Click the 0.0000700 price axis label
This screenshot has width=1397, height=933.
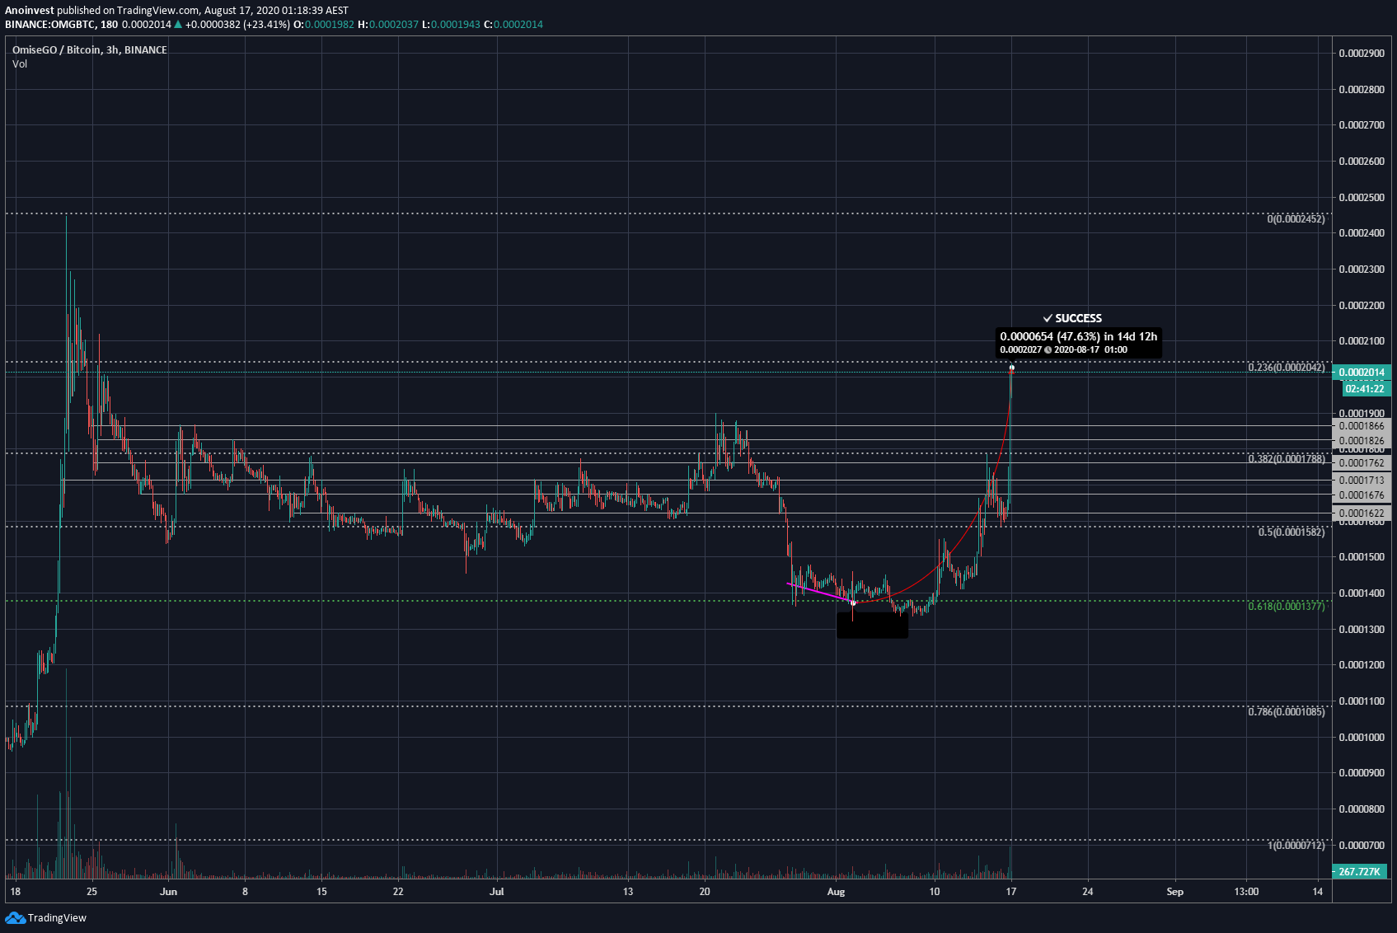[1362, 845]
